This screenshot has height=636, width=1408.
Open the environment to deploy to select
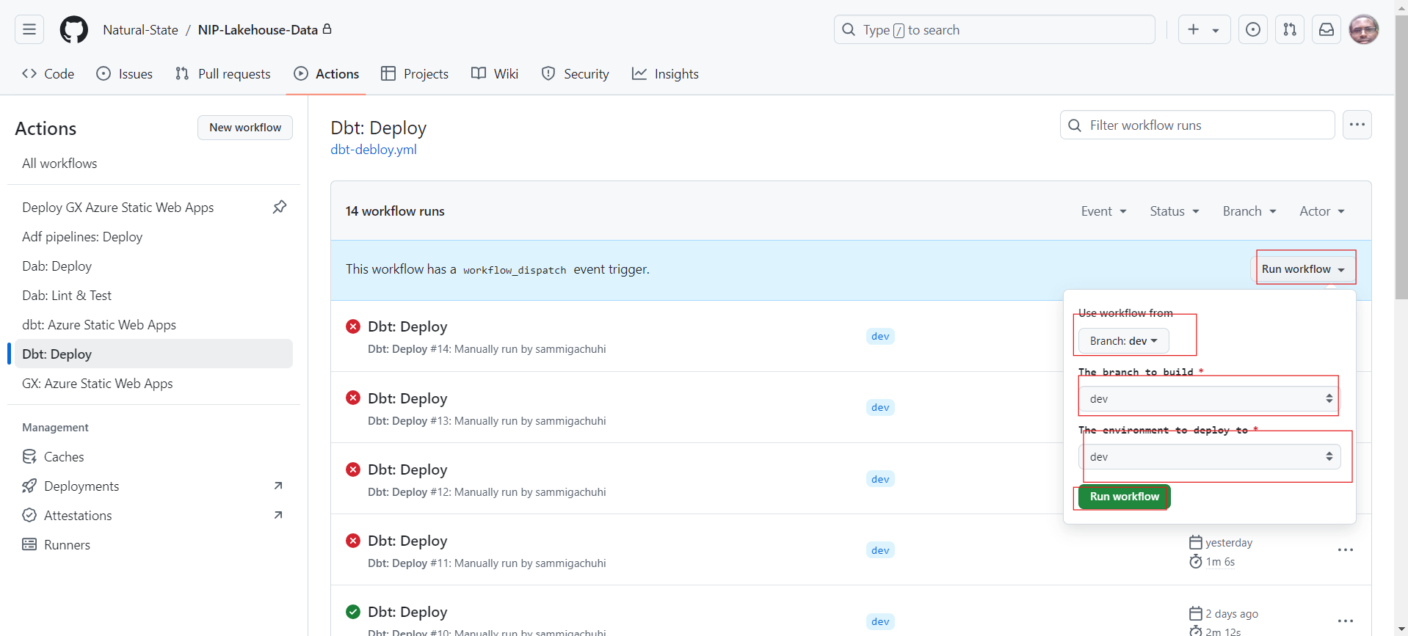pos(1210,457)
